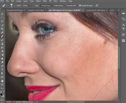Choose Proximity Match type button

click(71, 6)
